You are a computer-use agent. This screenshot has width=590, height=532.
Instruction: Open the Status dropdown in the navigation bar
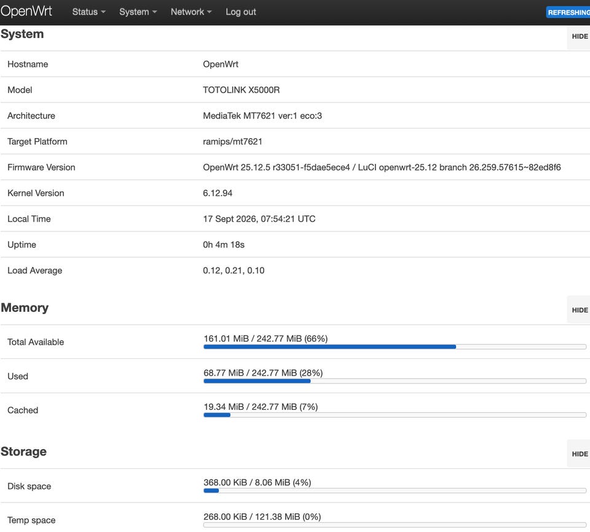(88, 12)
